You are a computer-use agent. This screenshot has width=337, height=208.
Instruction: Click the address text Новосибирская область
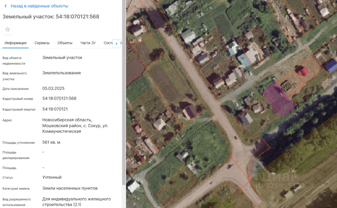[x=67, y=120]
